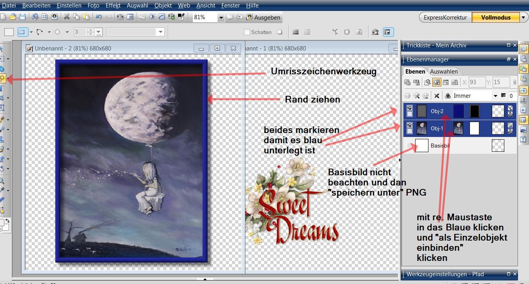529x284 pixels.
Task: Click the help question mark icon in the right sidebar
Action: (523, 139)
